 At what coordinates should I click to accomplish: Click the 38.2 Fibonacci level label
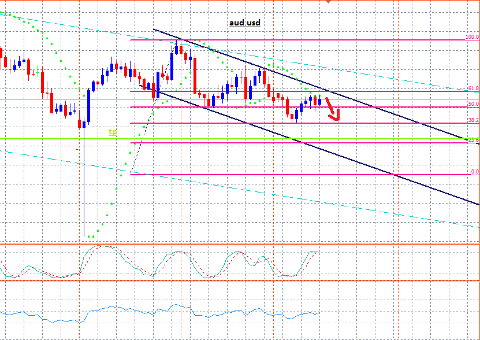473,120
